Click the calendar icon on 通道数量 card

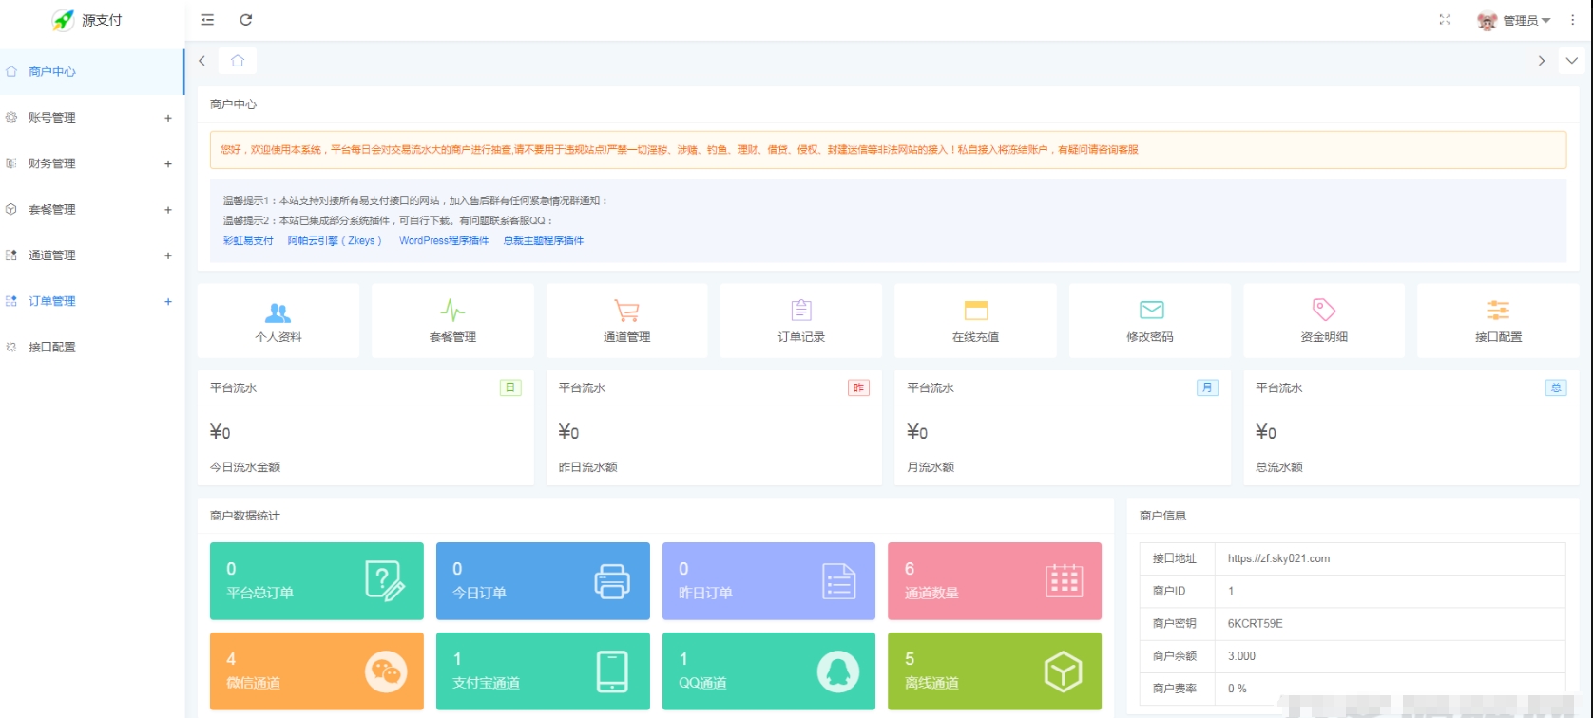pyautogui.click(x=1065, y=581)
